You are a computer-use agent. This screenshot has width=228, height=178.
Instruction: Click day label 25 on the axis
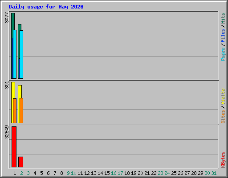174,173
